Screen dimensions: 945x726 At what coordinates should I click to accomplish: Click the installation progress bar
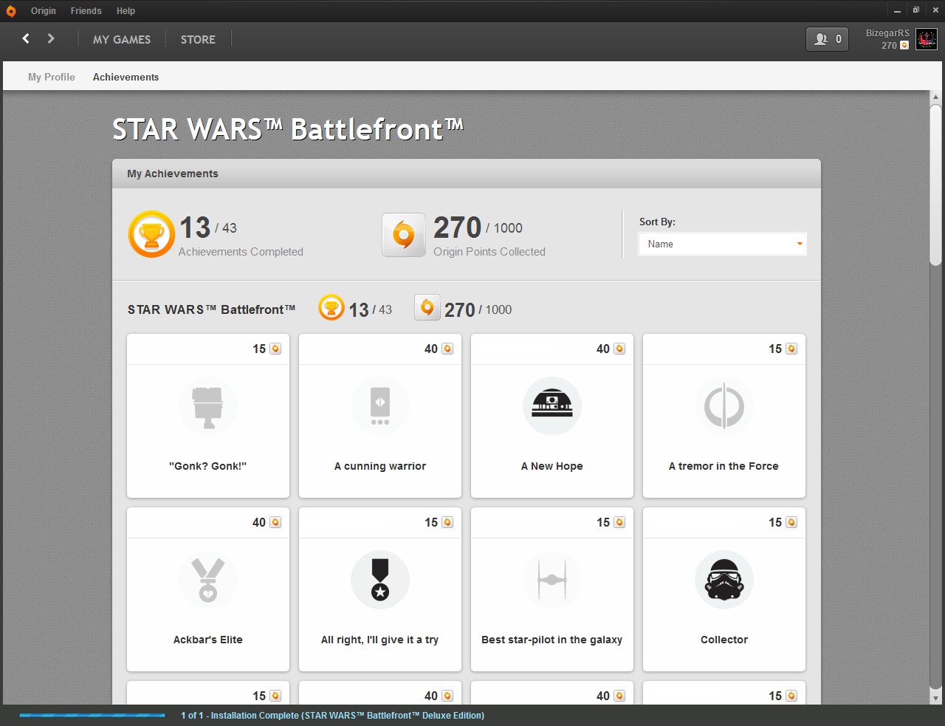point(92,715)
